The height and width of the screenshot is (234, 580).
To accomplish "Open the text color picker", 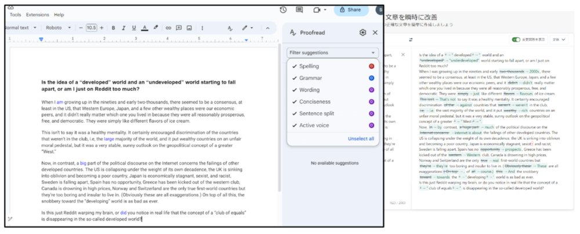I will point(144,28).
